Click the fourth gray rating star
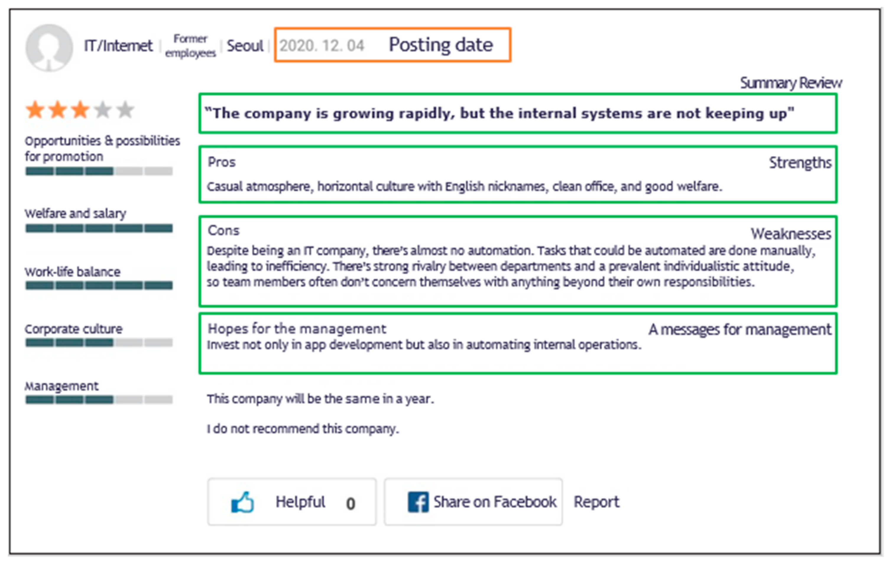Image resolution: width=887 pixels, height=561 pixels. 103,110
